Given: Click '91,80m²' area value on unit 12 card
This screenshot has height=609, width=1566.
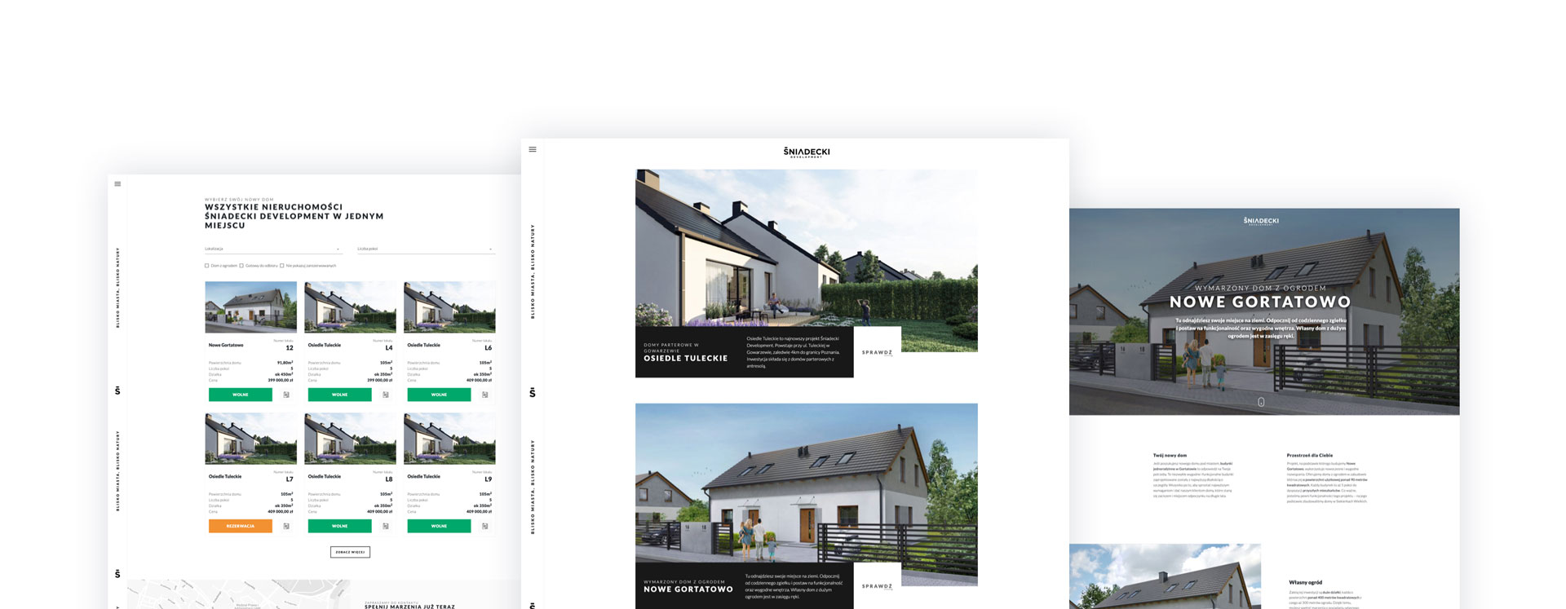Looking at the screenshot, I should [x=285, y=363].
